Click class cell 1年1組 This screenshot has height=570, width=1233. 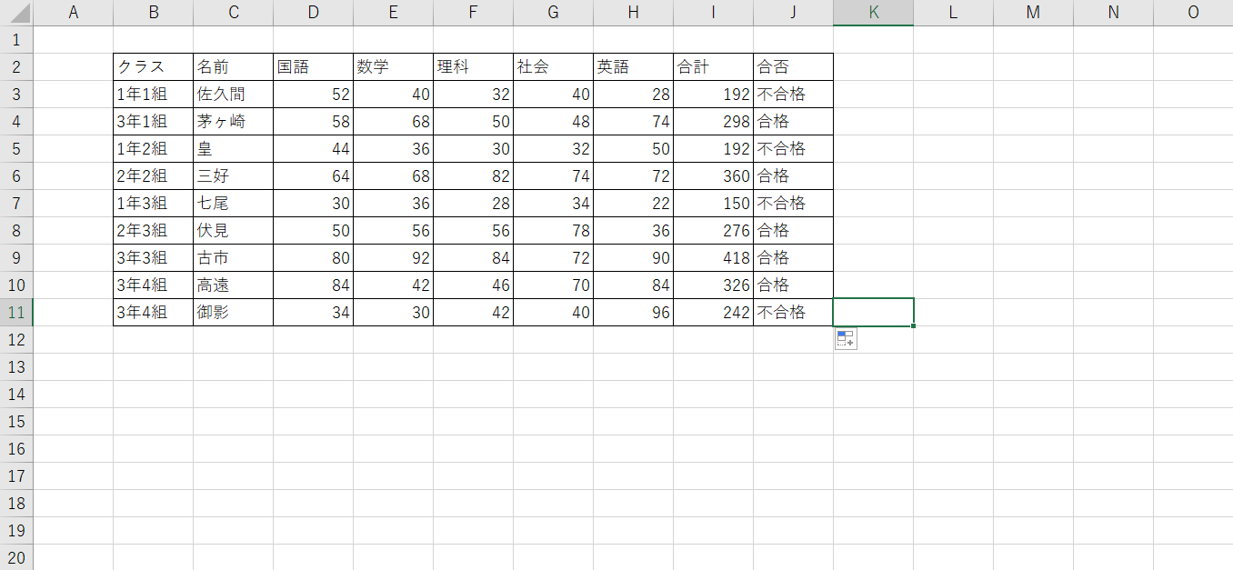click(x=154, y=95)
